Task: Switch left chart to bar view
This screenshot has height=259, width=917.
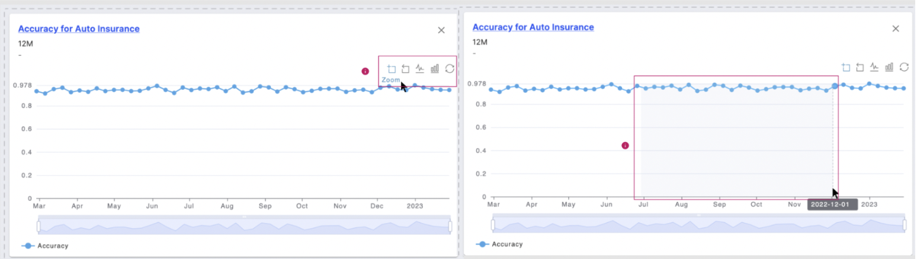Action: [435, 69]
